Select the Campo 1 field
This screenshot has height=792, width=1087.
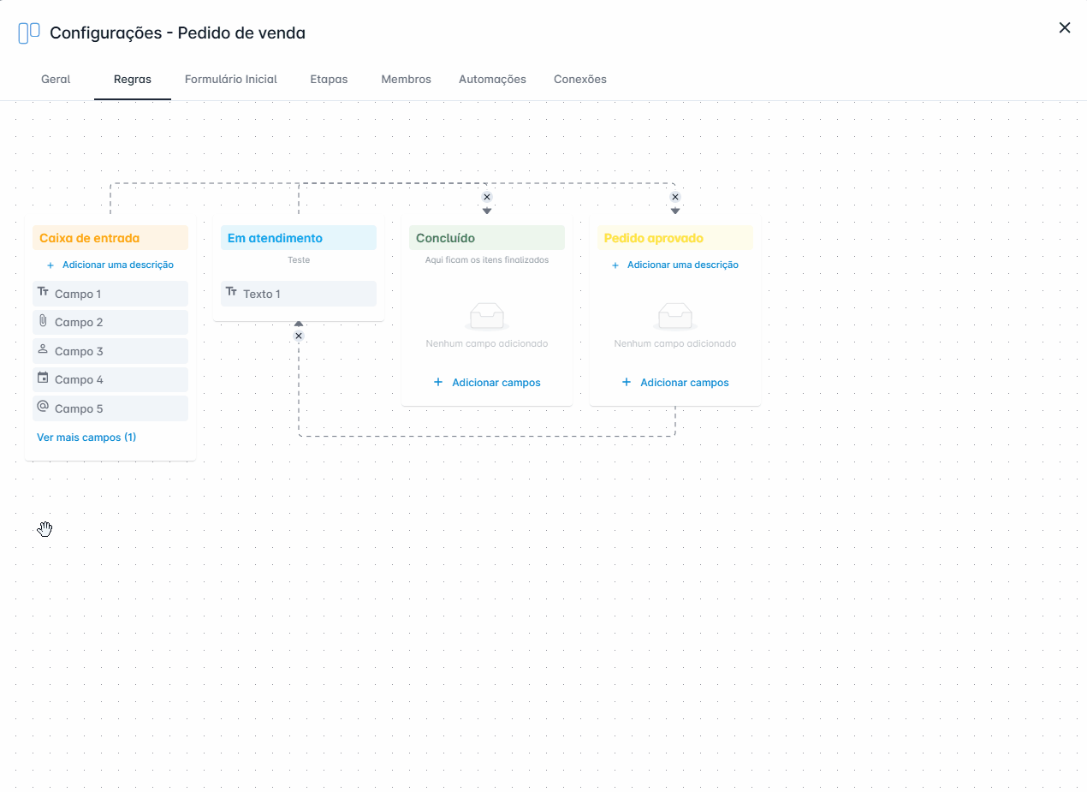pyautogui.click(x=110, y=294)
